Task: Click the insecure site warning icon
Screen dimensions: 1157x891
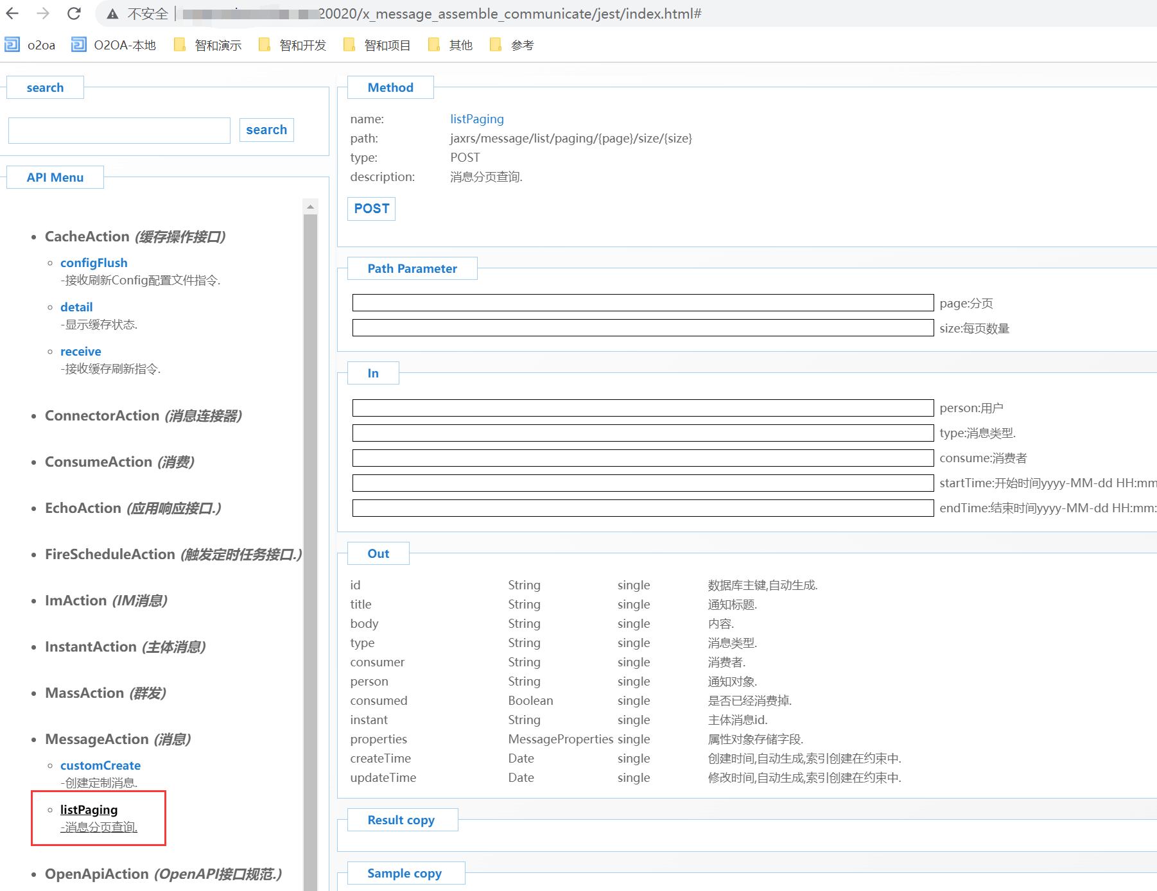Action: coord(112,14)
